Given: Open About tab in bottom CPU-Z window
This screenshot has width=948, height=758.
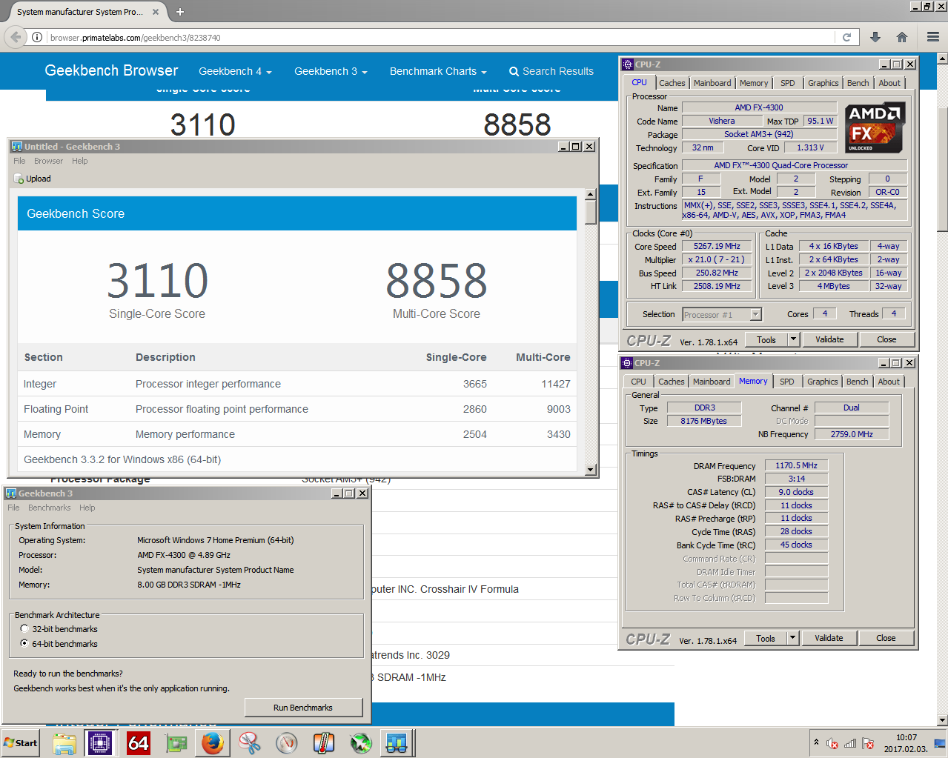Looking at the screenshot, I should 889,382.
